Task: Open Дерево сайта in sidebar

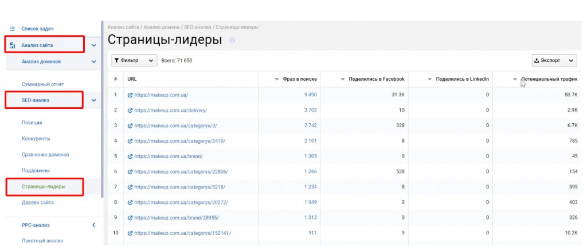Action: click(37, 202)
